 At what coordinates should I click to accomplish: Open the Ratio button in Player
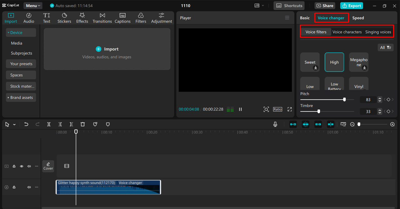click(277, 109)
